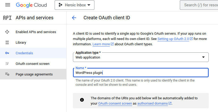Viewport: 218px width, 112px height.
Task: Open Page usage agreements
Action: [x=33, y=74]
